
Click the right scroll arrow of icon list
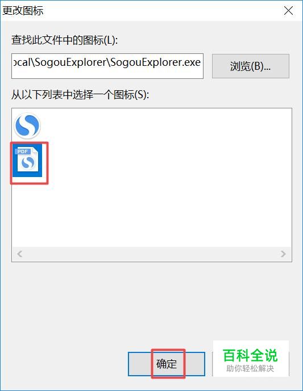(x=283, y=254)
